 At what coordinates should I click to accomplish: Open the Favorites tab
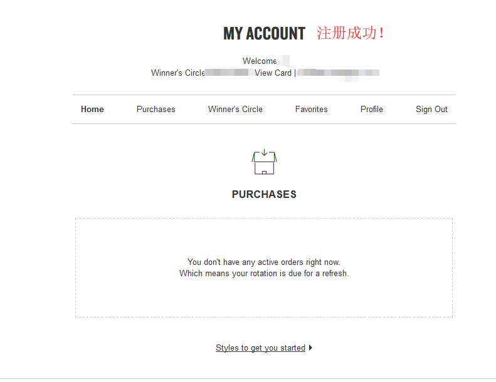pyautogui.click(x=312, y=109)
